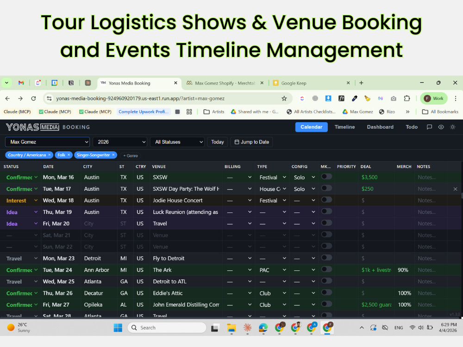Show more bookmarks with the double chevron

(x=407, y=112)
